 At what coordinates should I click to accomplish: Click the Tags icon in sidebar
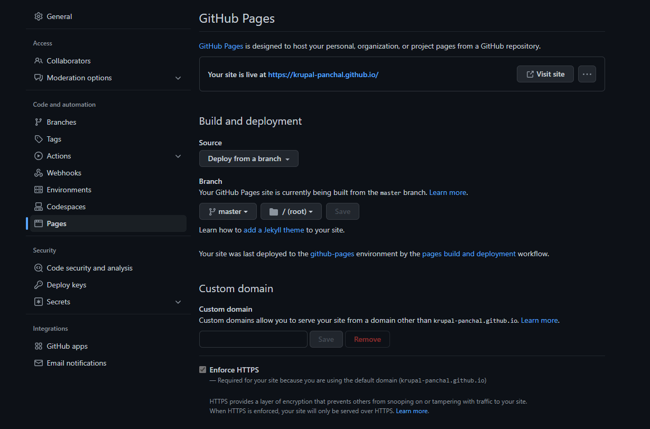[39, 139]
